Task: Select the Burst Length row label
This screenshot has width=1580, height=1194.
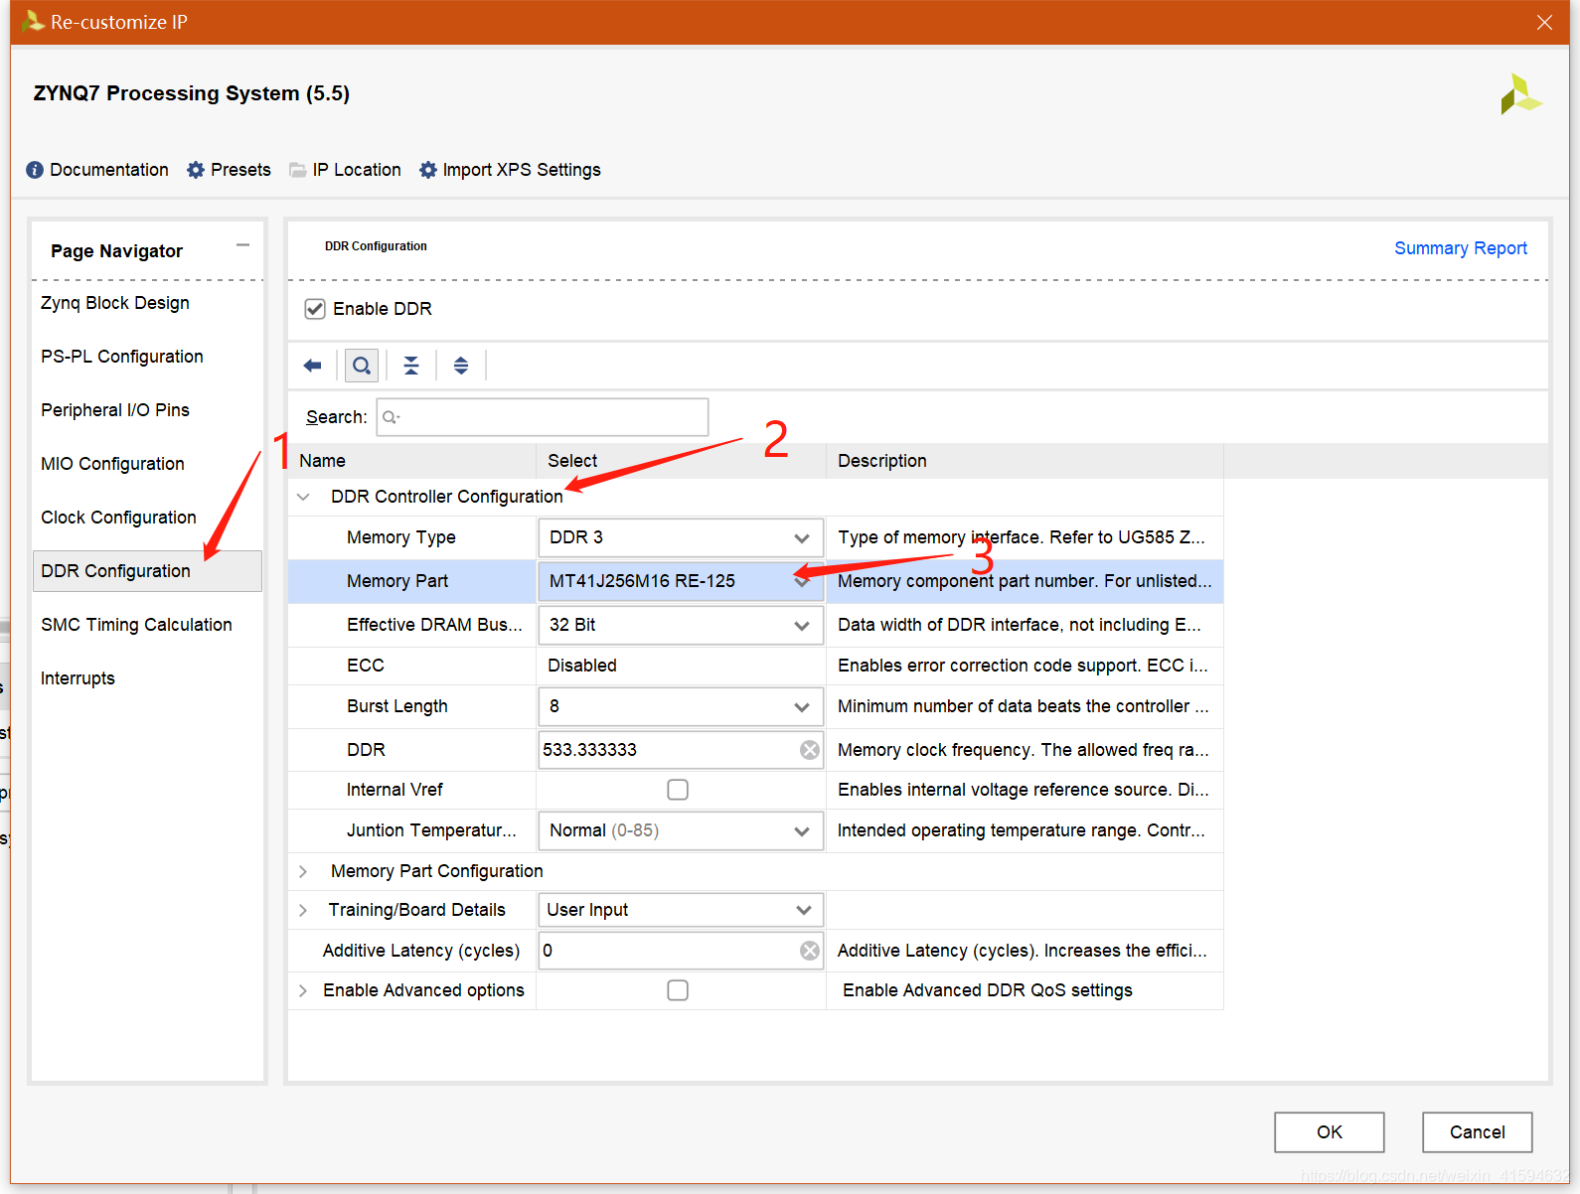Action: [397, 706]
